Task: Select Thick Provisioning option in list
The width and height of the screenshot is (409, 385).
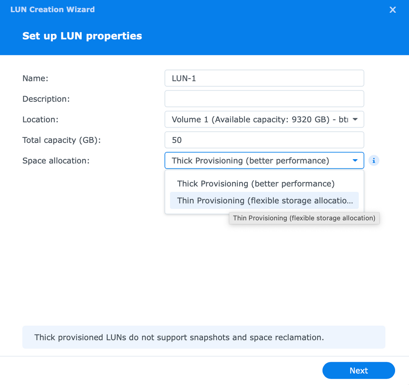Action: (x=256, y=184)
